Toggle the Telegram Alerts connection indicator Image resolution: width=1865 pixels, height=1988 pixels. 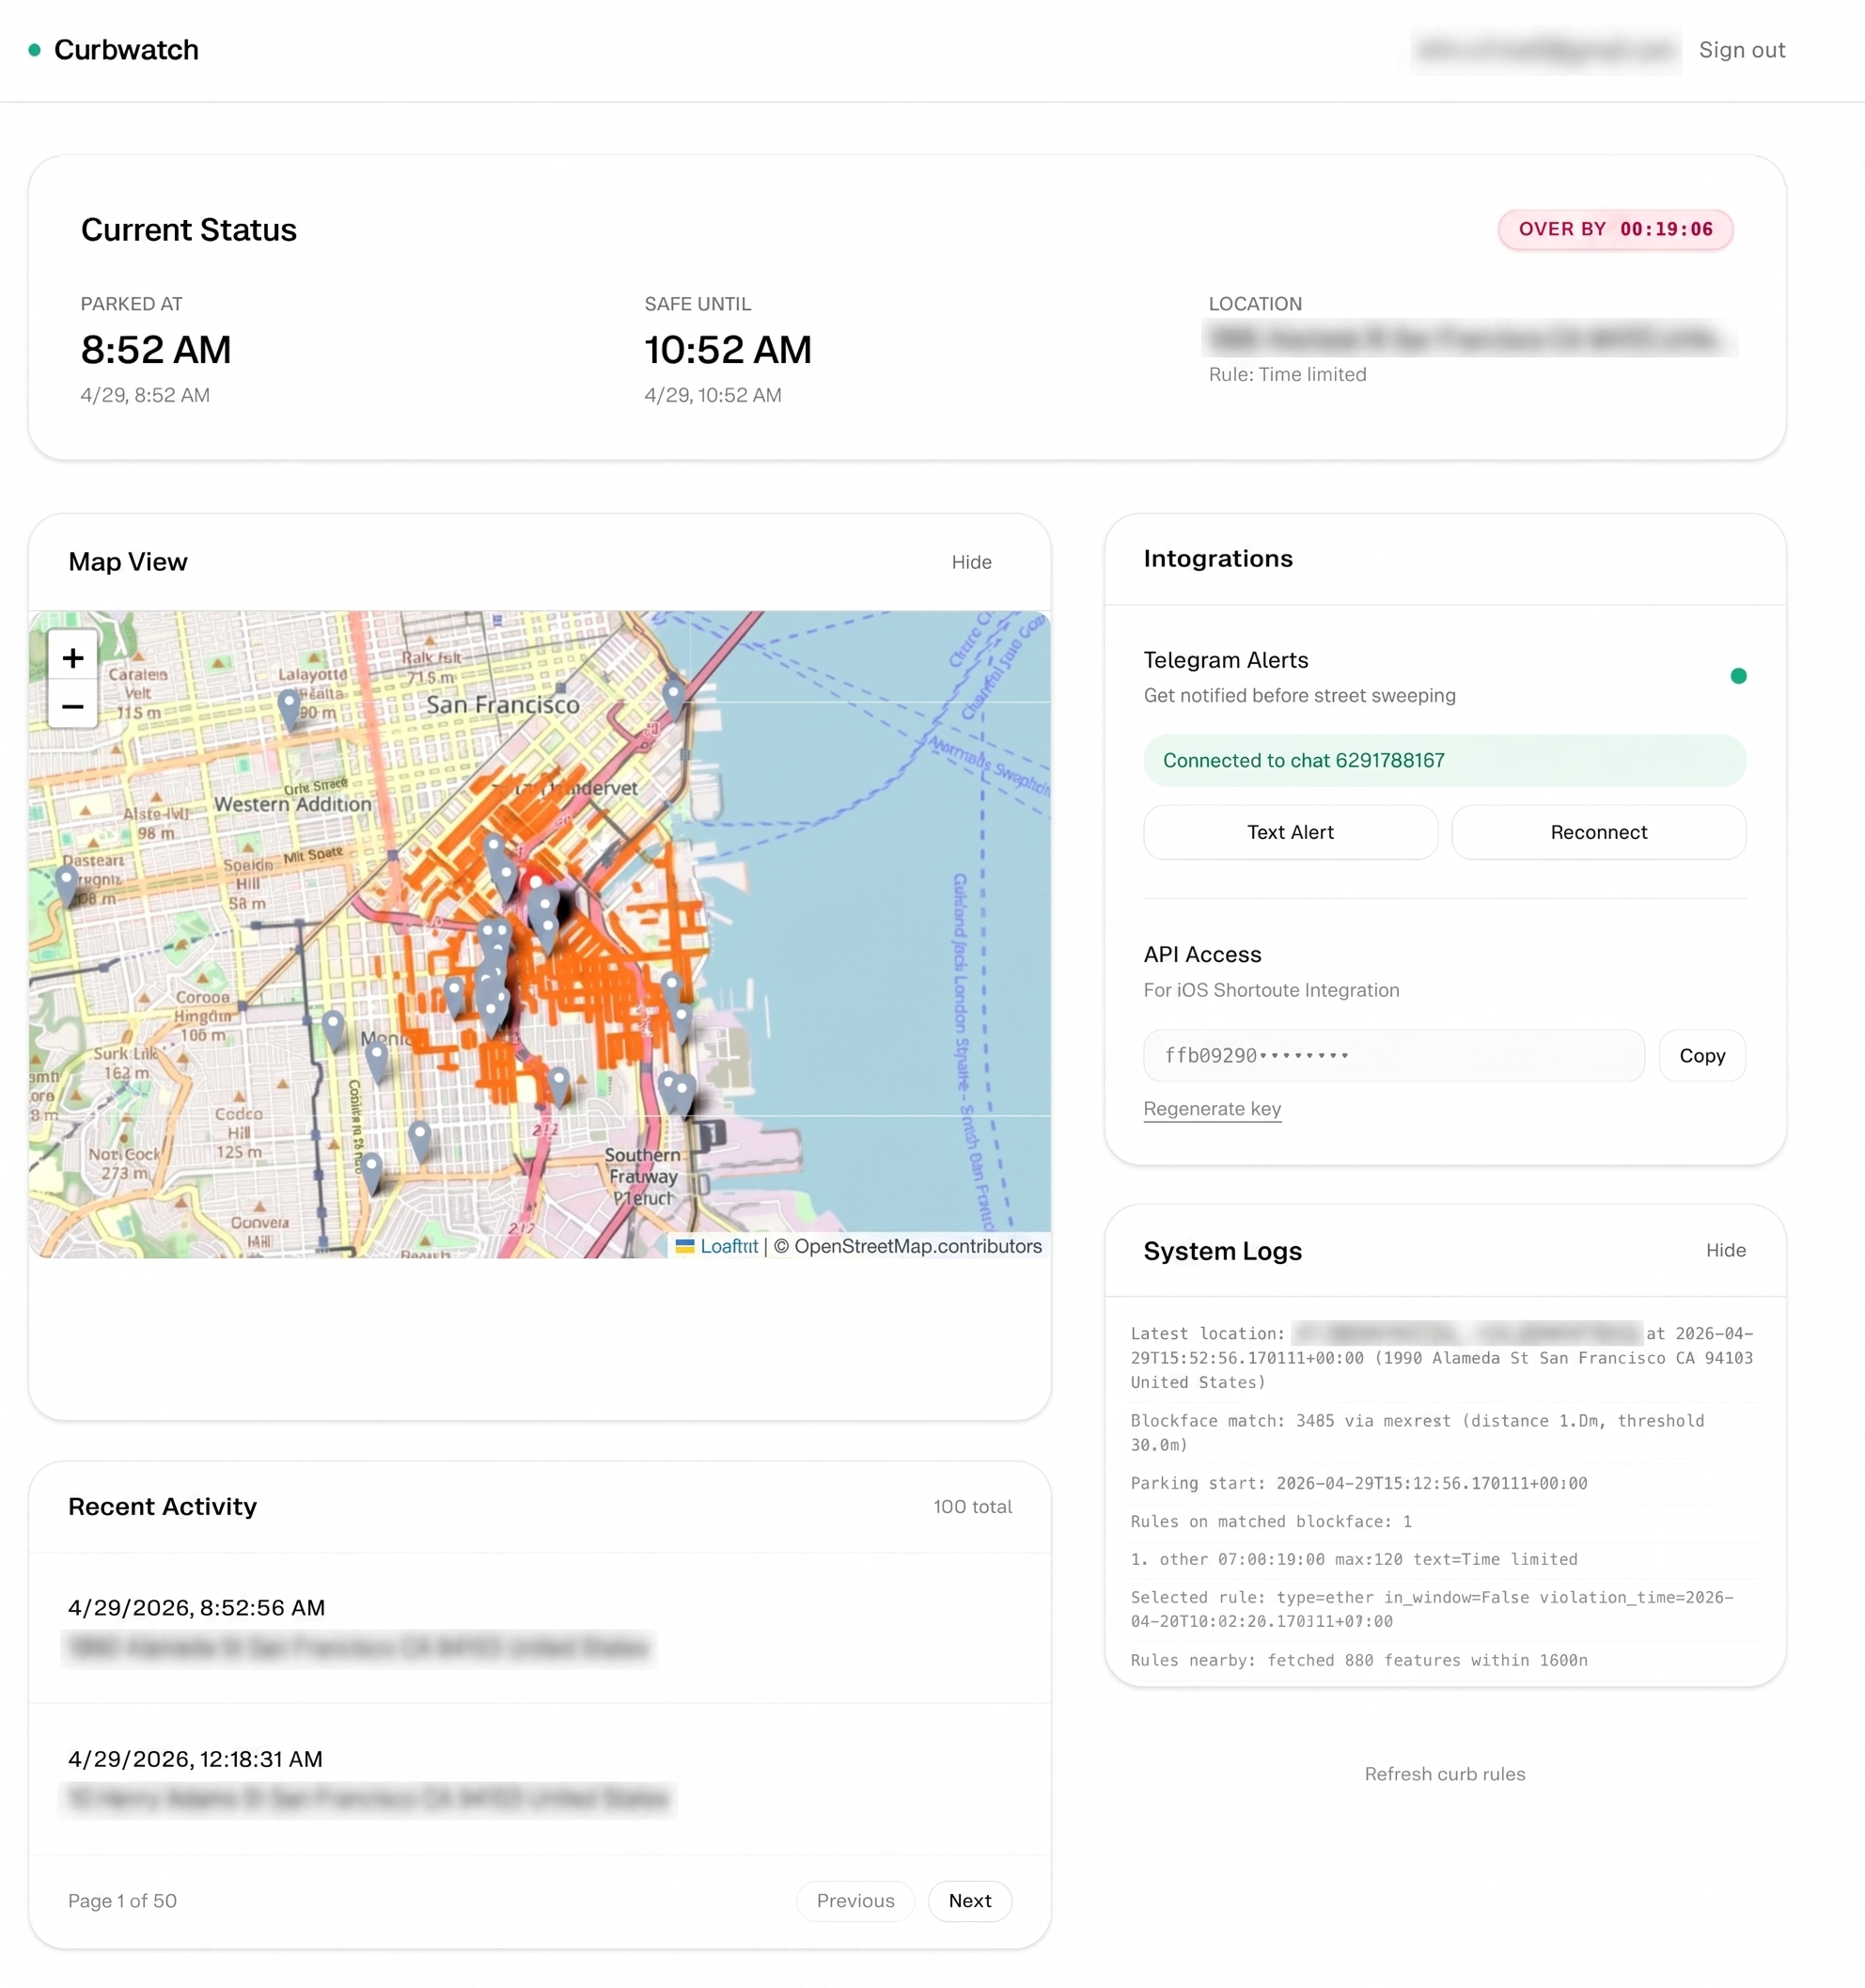click(1739, 675)
